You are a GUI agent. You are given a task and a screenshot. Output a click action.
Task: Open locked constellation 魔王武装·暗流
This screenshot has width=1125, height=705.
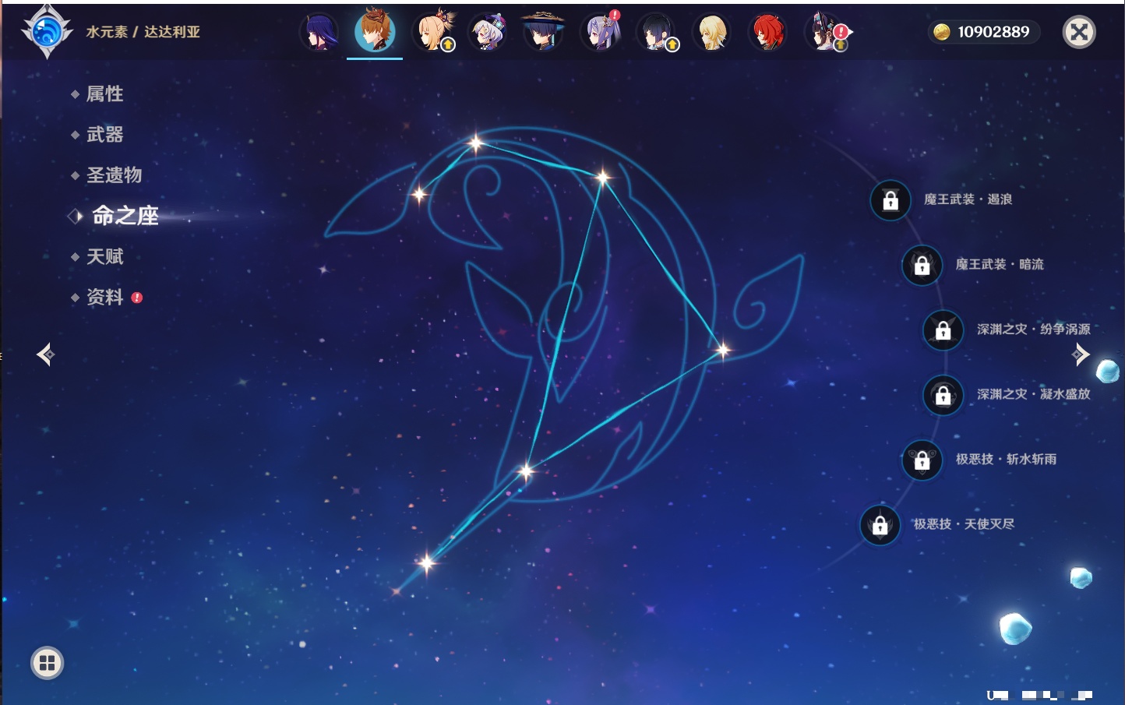[922, 265]
